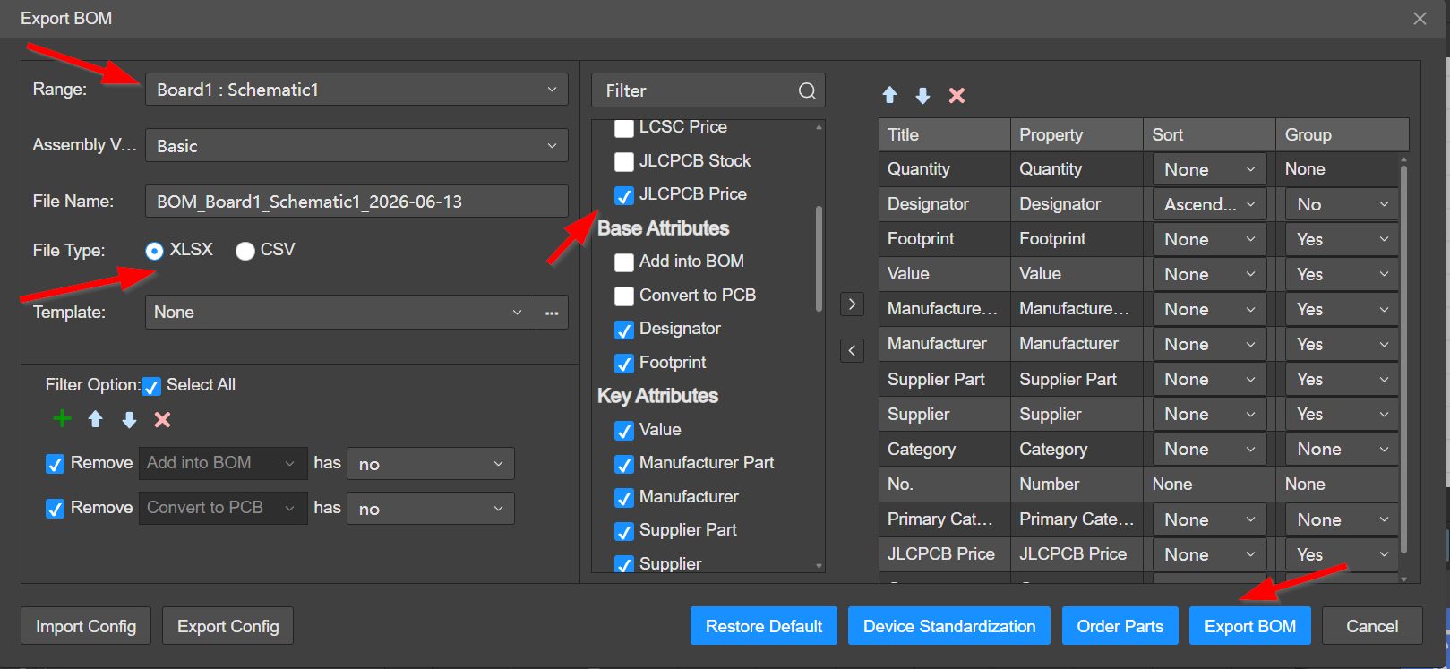The image size is (1450, 669).
Task: Click the left arrow to remove attribute
Action: coord(852,350)
